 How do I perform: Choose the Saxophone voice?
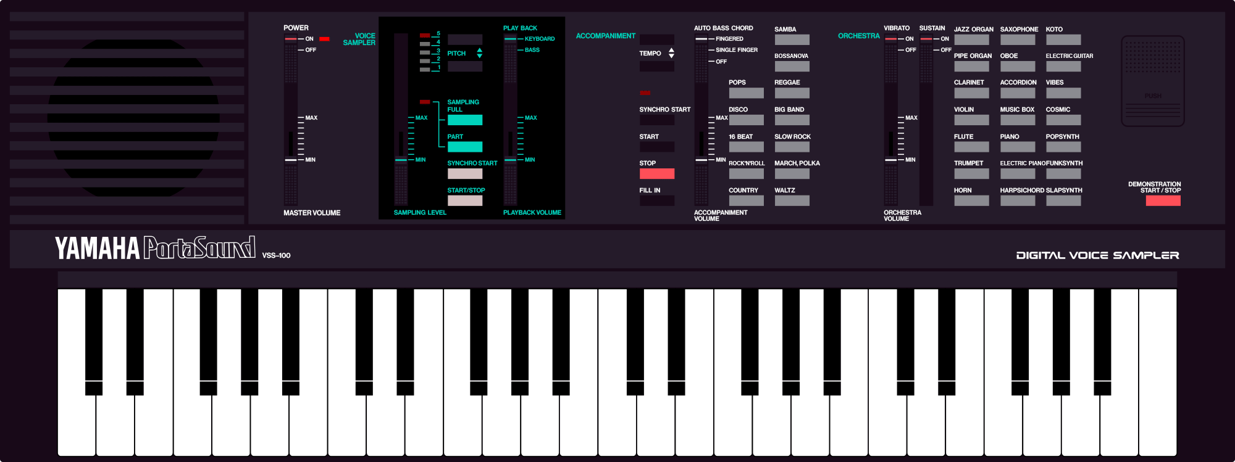(x=1018, y=39)
